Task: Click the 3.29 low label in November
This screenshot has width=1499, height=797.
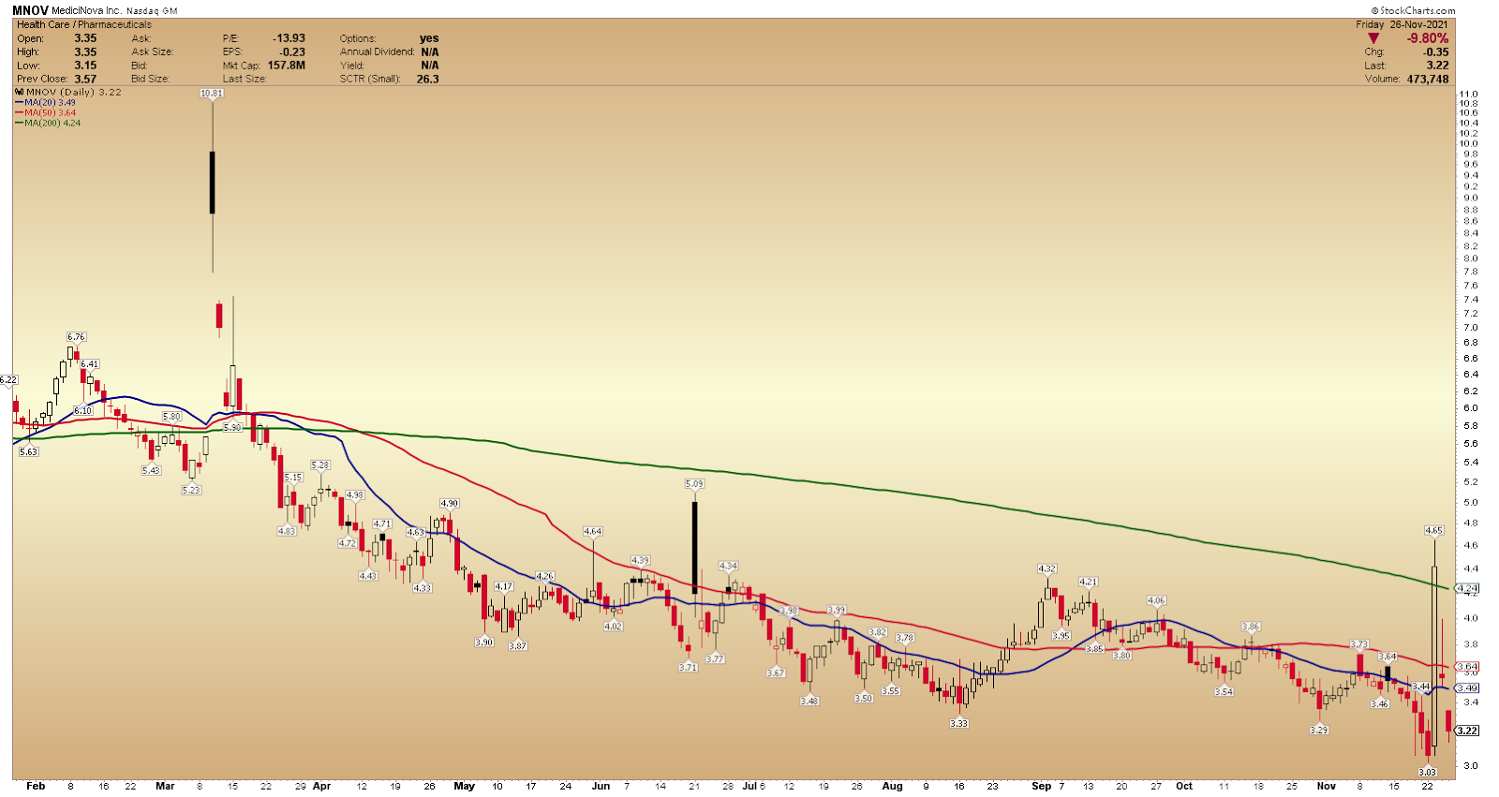Action: tap(1319, 730)
